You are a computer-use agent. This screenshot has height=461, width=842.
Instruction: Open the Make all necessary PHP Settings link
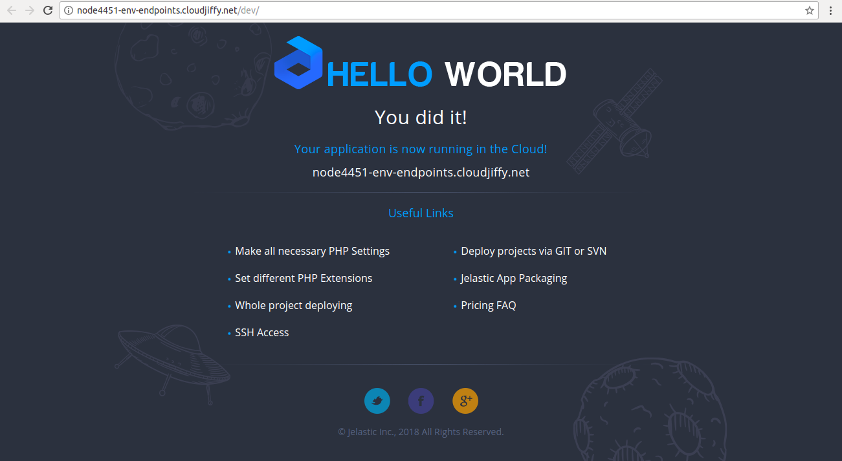[x=312, y=251]
